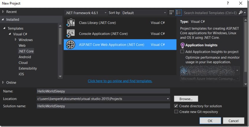Screen dimensions: 249x127
Task: Select the .NET Core template category
Action: (x=26, y=51)
